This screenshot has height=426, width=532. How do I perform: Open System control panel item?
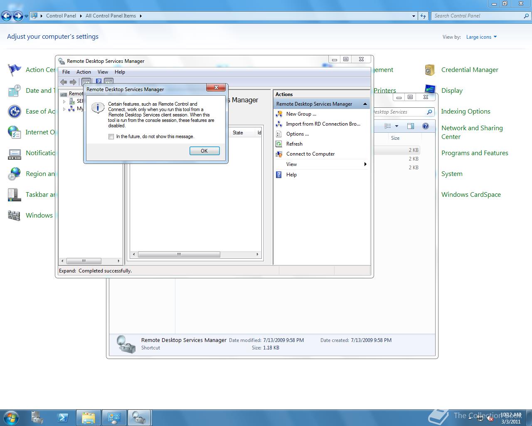coord(452,174)
